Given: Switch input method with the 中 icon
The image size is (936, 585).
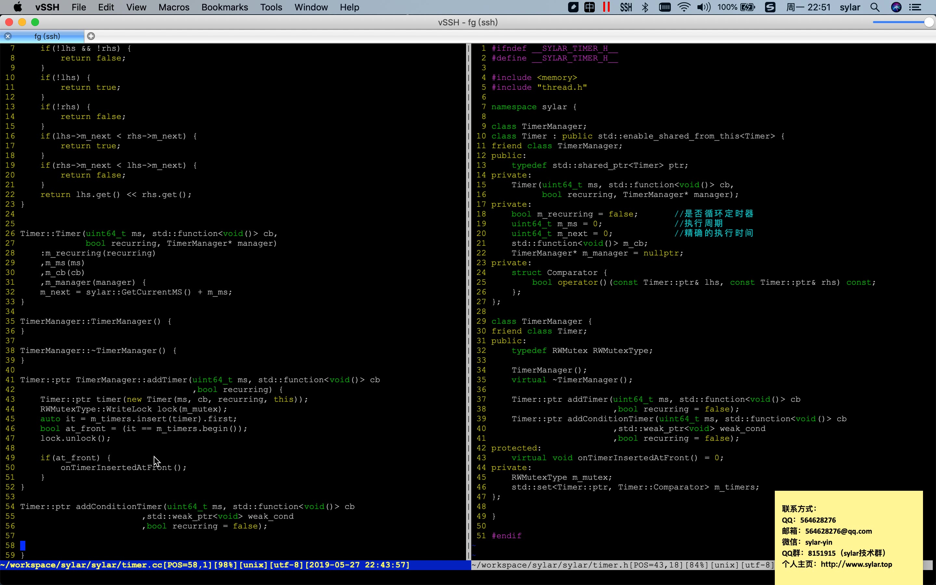Looking at the screenshot, I should (x=589, y=7).
